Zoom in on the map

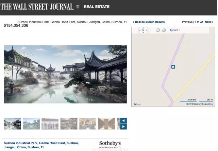click(164, 30)
